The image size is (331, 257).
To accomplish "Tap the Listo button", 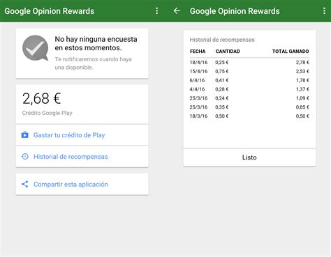I will coord(249,157).
